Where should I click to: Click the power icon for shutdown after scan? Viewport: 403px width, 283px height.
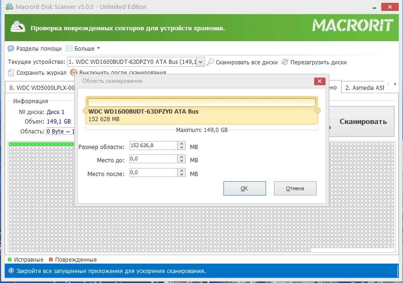click(x=74, y=72)
